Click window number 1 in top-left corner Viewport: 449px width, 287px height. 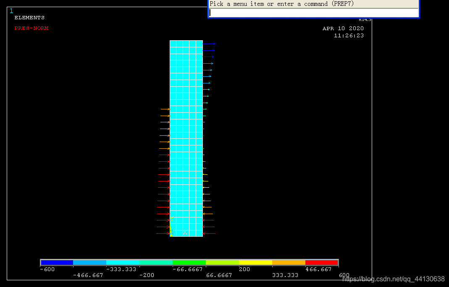11,11
